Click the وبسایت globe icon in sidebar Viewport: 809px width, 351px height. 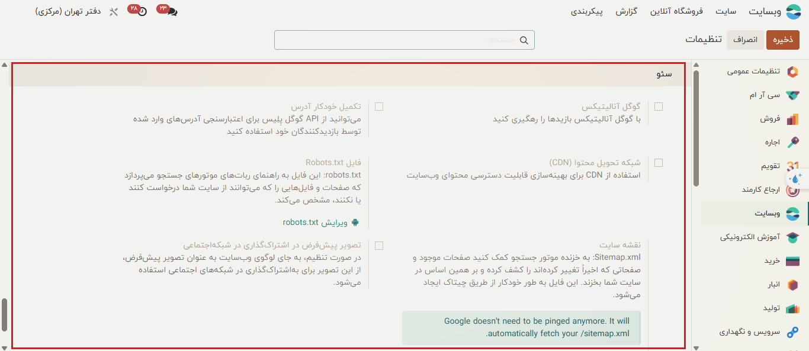pos(792,214)
